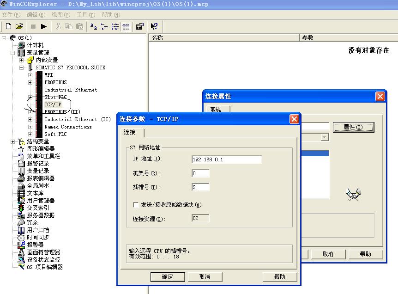Switch to large icons view
The image size is (398, 294).
pyautogui.click(x=94, y=26)
